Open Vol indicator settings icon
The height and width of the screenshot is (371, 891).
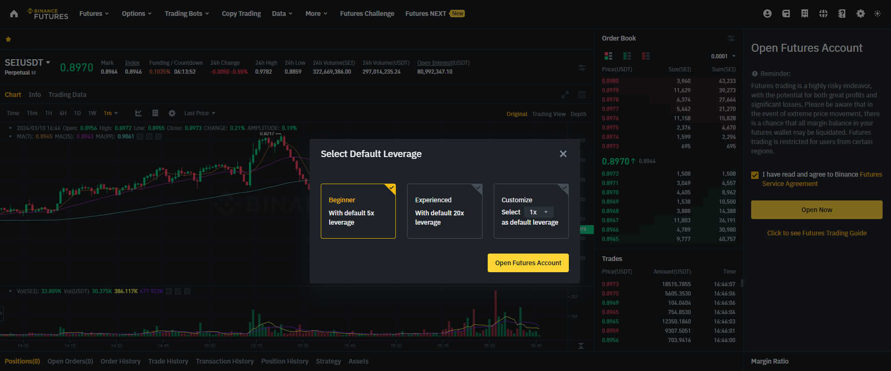pos(178,291)
